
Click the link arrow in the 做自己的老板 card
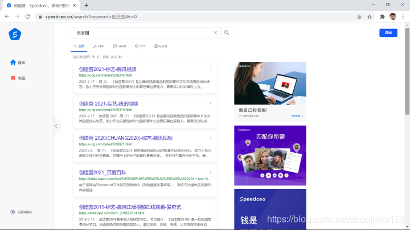tap(297, 116)
